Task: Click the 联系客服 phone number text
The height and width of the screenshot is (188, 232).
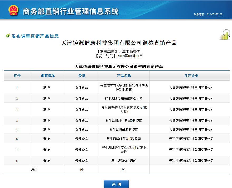Action: pos(208,14)
